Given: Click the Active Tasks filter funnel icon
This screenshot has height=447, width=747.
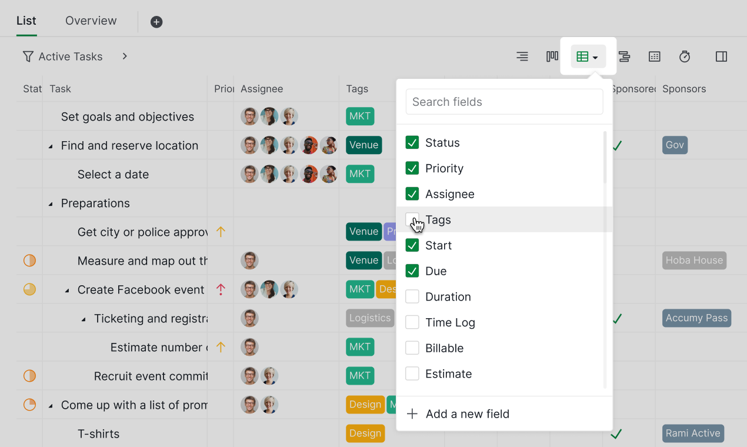Looking at the screenshot, I should (x=28, y=56).
